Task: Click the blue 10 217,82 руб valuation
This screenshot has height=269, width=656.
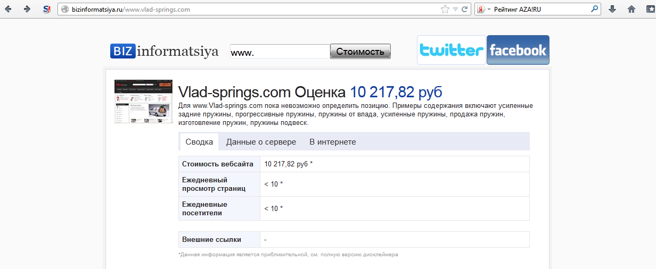Action: (x=396, y=92)
